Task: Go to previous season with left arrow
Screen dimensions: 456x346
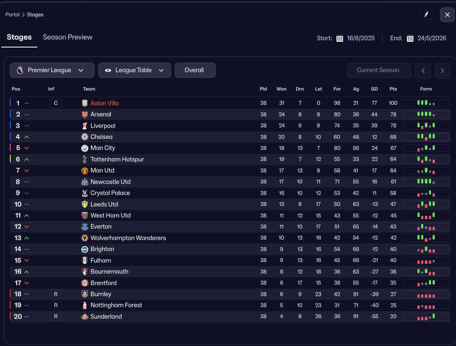Action: (423, 70)
